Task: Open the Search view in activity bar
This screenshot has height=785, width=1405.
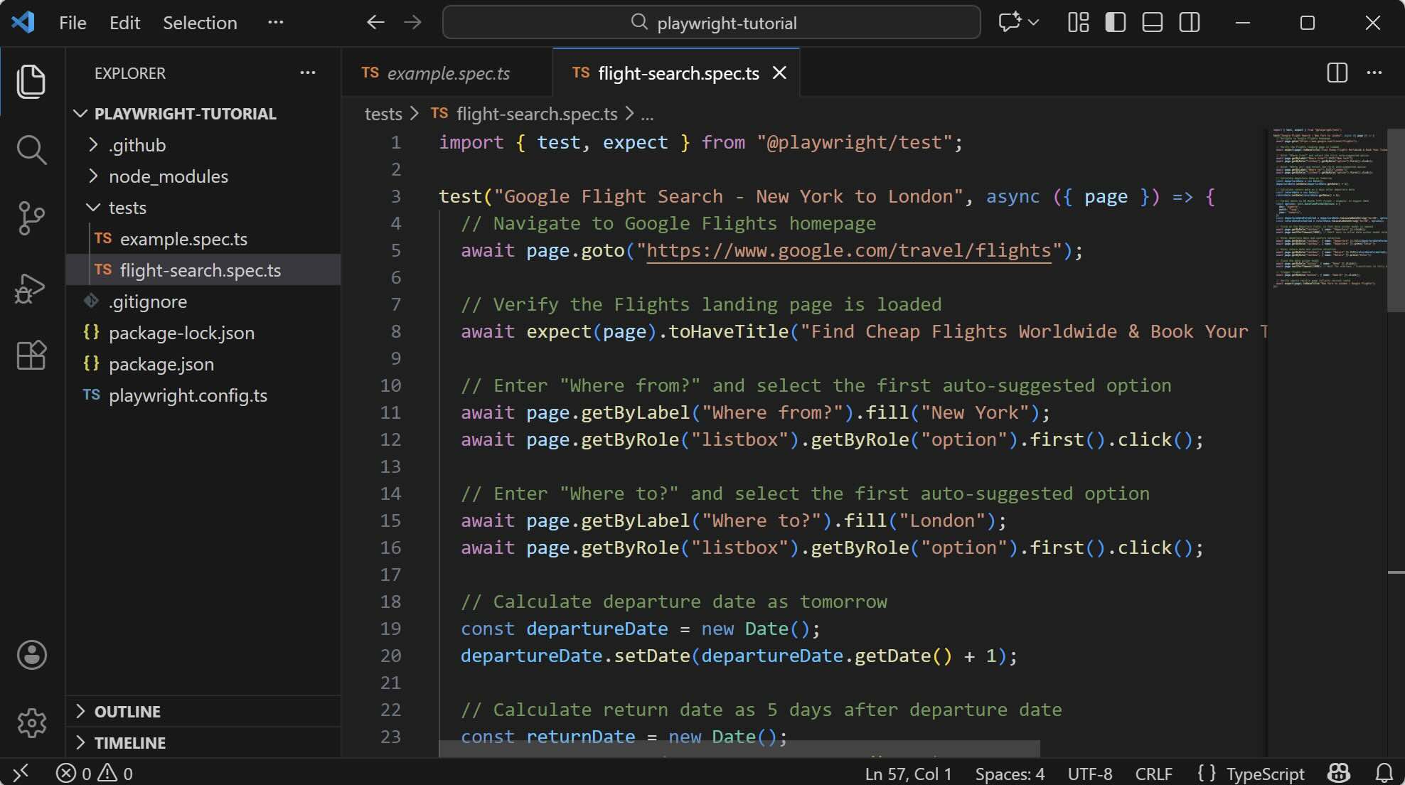Action: (31, 150)
